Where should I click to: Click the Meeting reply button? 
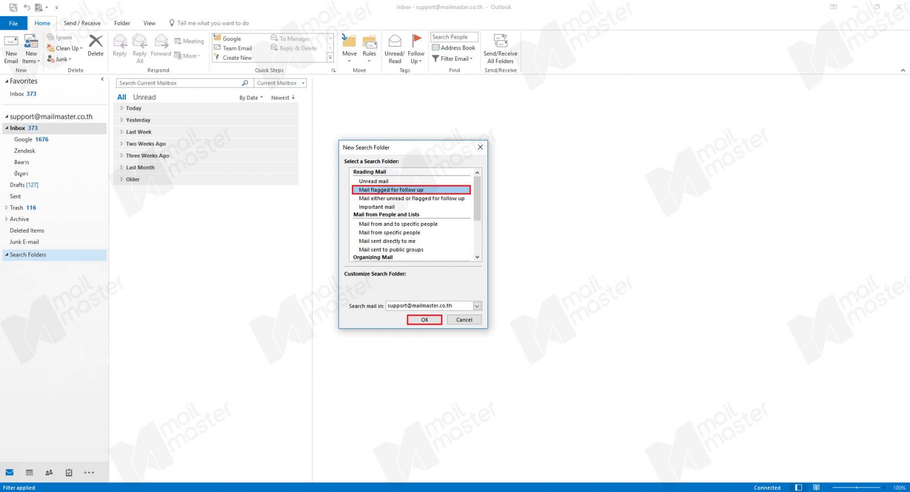click(189, 42)
